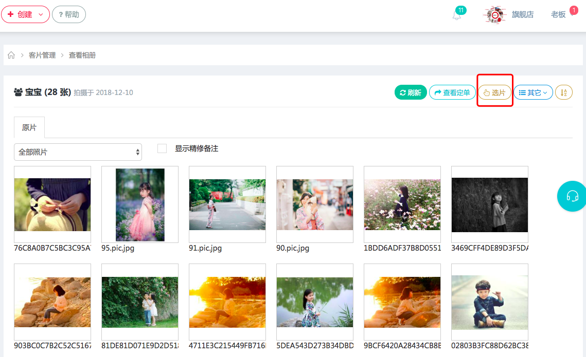Click the 帮助 help button
The image size is (586, 357).
[69, 14]
